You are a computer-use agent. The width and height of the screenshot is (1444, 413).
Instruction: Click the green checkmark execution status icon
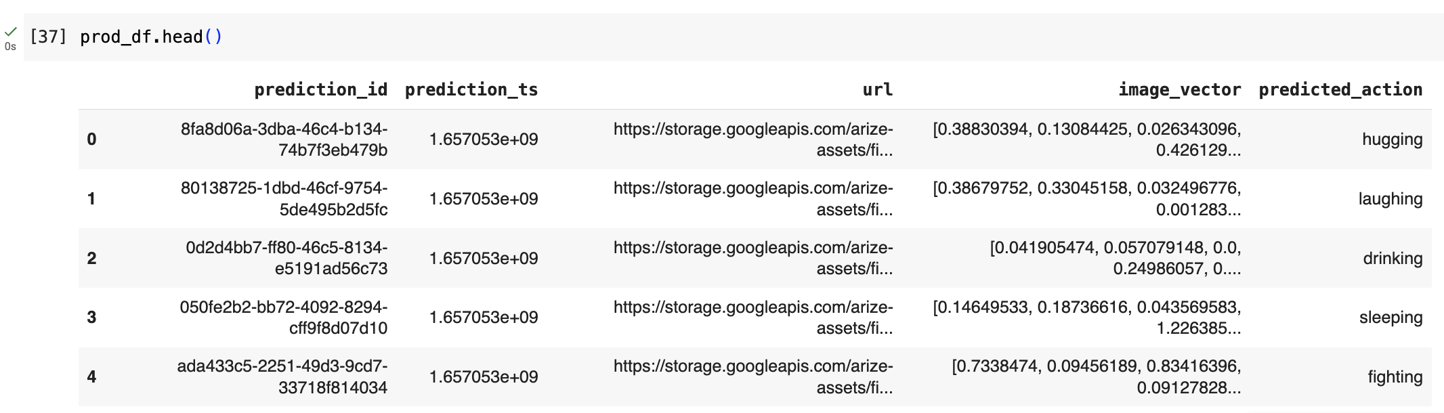(x=11, y=31)
